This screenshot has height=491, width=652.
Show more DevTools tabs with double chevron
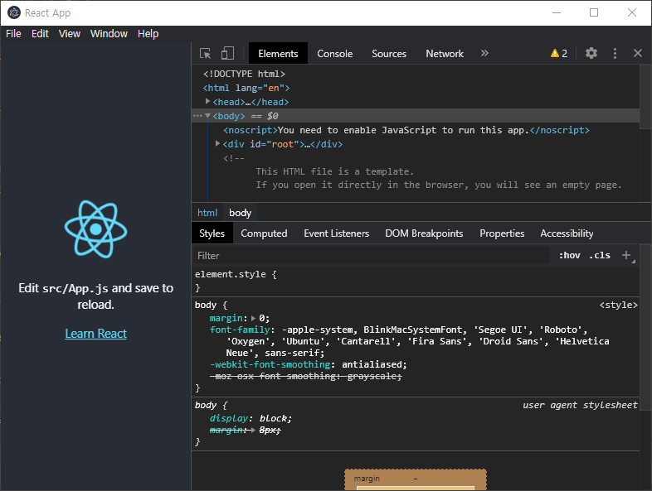(x=484, y=53)
